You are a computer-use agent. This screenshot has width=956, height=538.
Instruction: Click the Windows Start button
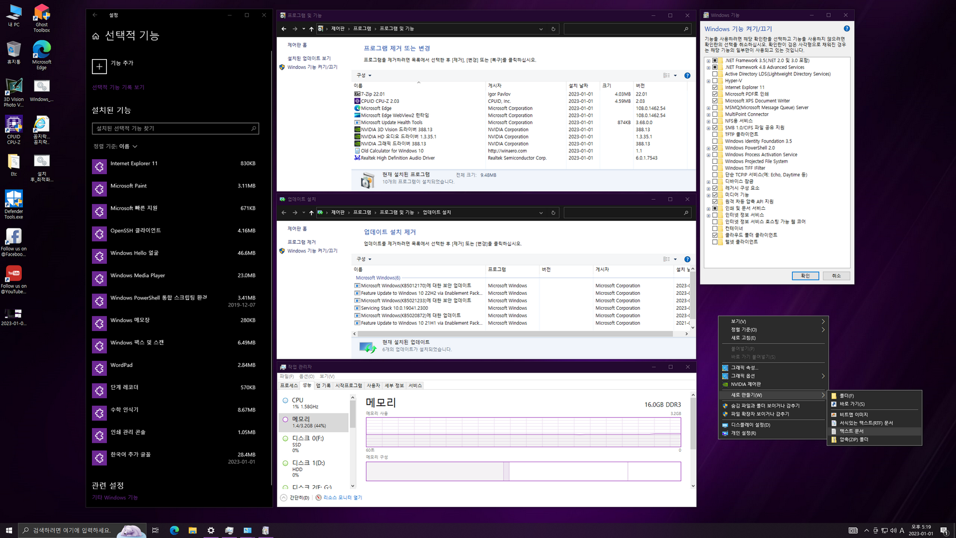(x=9, y=530)
